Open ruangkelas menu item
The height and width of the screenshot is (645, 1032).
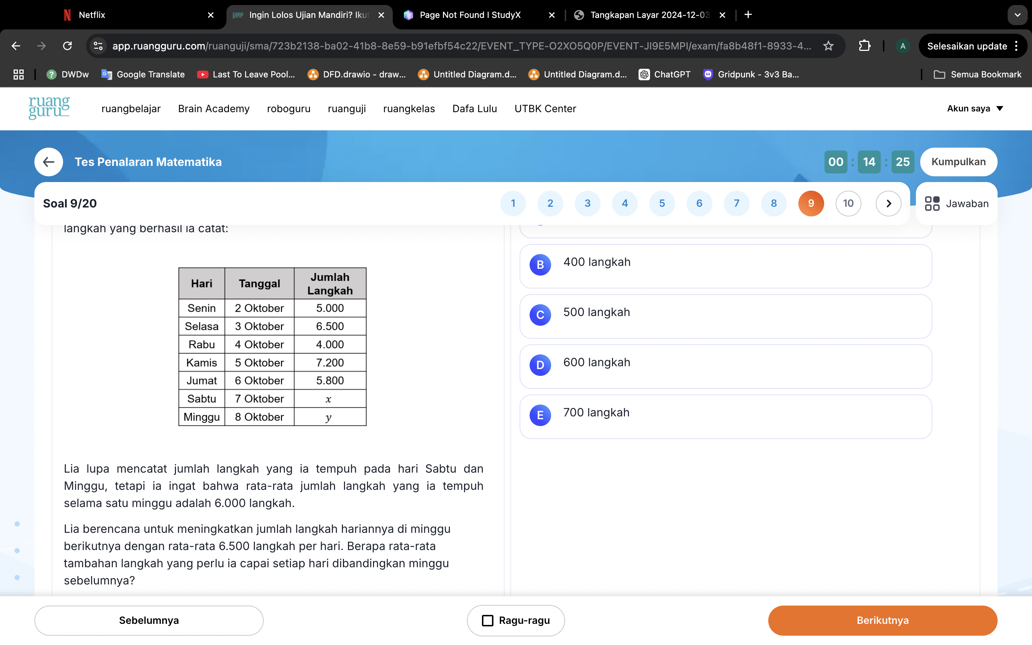click(409, 108)
